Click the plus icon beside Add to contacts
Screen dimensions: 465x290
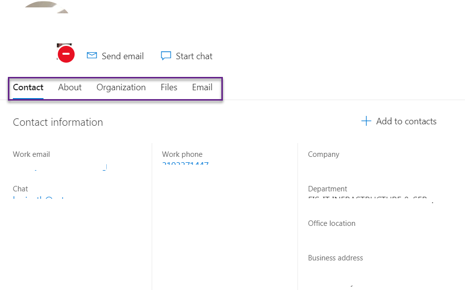click(x=366, y=121)
